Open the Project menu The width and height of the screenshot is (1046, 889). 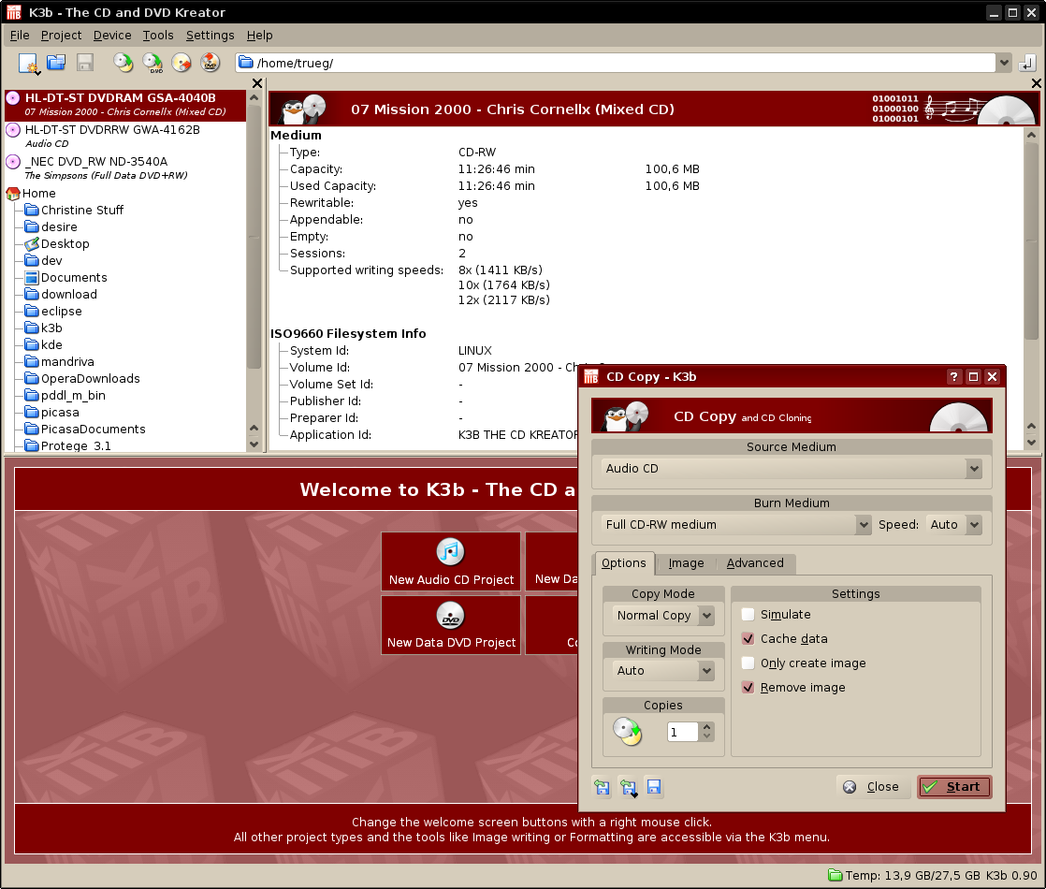coord(62,36)
